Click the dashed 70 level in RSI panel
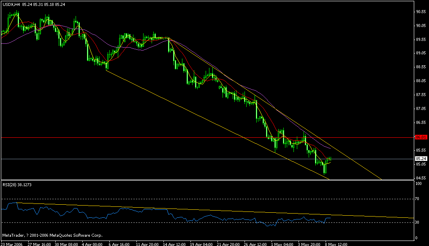Screen dimensions: 429x246 point(169,198)
